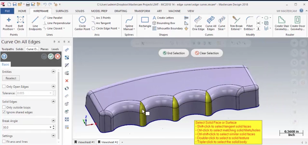Create a new file from quick access toolbar
This screenshot has width=308, height=145.
pyautogui.click(x=9, y=4)
